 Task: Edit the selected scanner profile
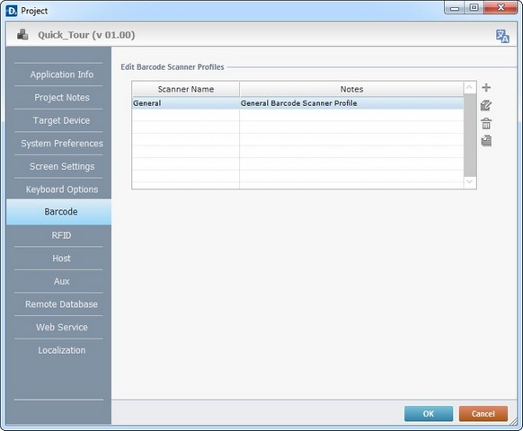[486, 106]
